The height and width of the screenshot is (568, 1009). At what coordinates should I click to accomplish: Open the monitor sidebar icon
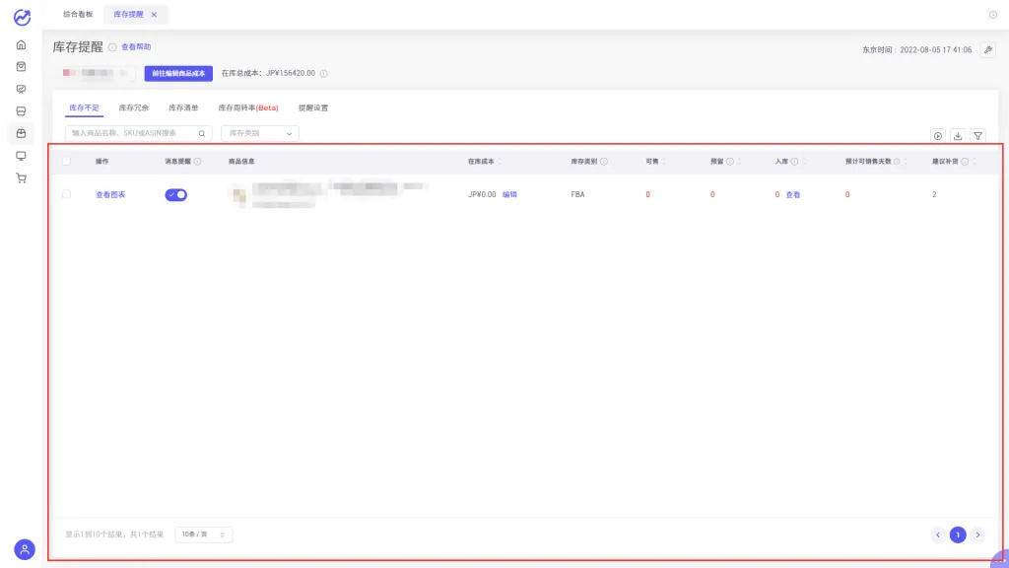point(22,156)
